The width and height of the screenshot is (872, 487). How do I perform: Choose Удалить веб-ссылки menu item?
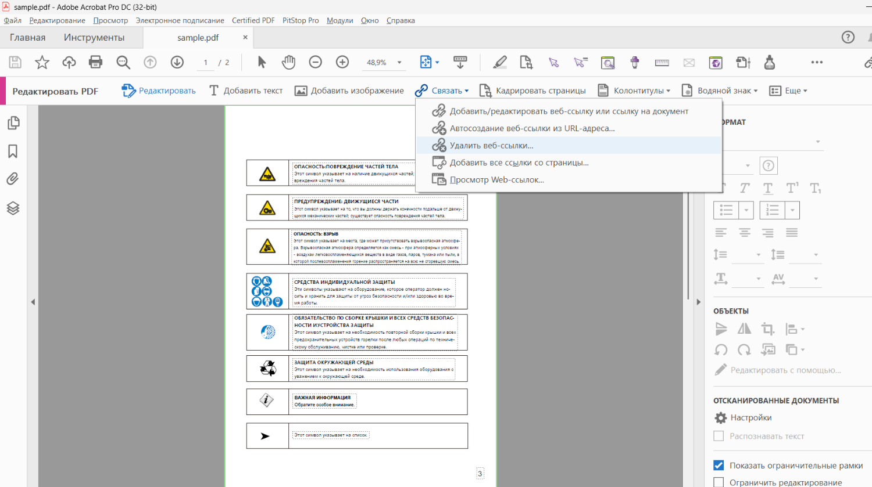[491, 146]
